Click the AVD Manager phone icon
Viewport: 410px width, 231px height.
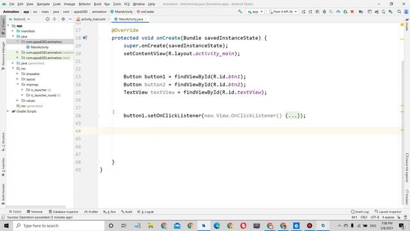(x=383, y=12)
